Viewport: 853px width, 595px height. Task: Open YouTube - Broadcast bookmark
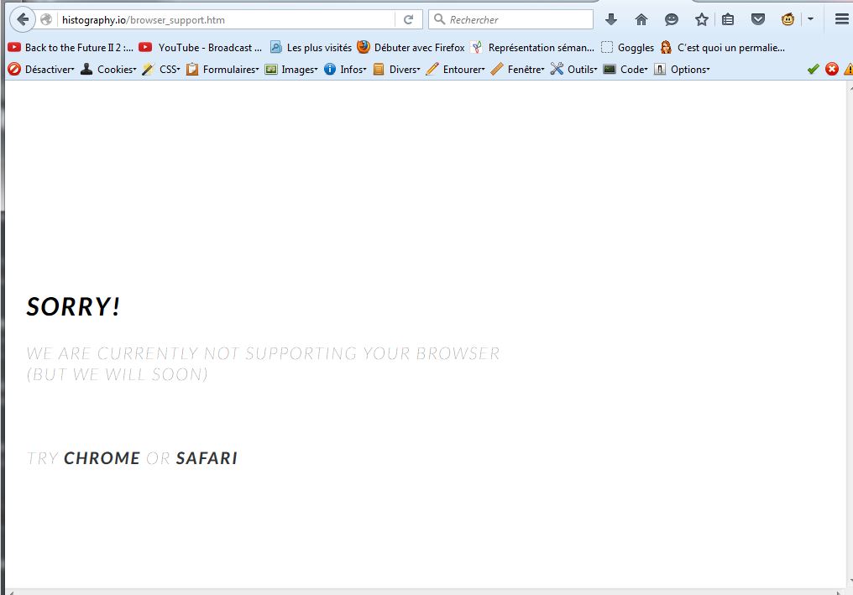tap(200, 48)
